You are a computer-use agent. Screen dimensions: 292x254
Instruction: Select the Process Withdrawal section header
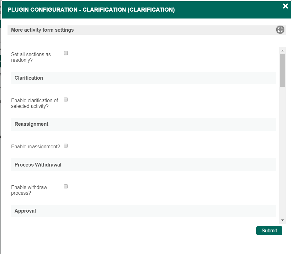tap(143, 165)
